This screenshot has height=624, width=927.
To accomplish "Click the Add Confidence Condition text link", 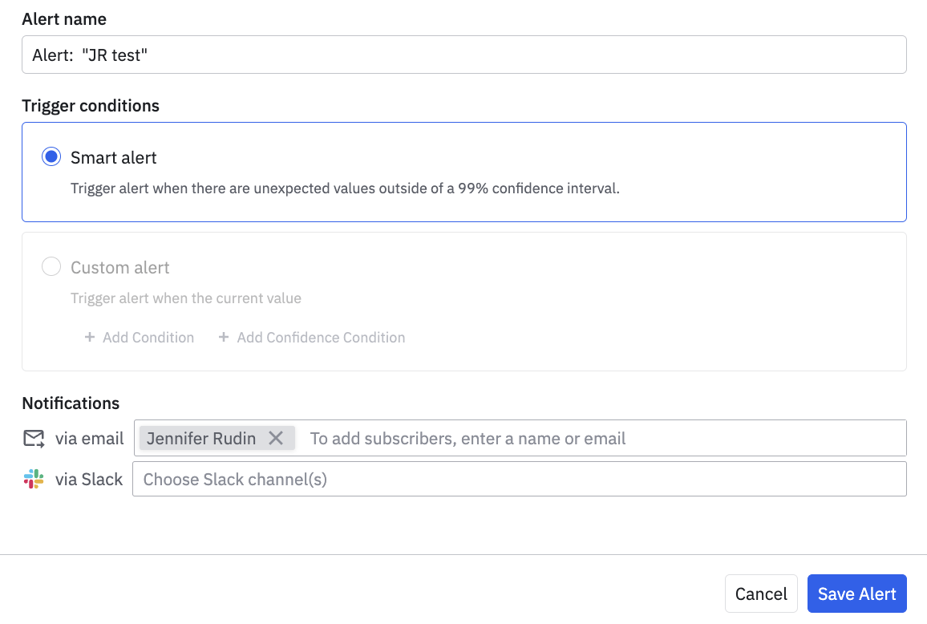I will 321,338.
